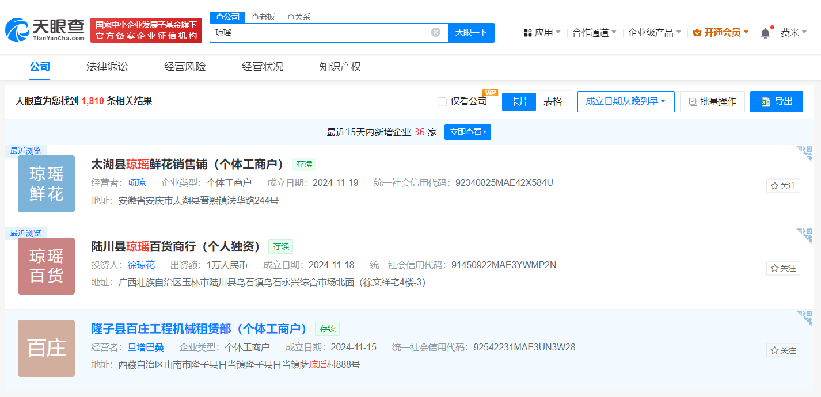Expand the 应用 menu
The image size is (821, 397).
coord(542,33)
